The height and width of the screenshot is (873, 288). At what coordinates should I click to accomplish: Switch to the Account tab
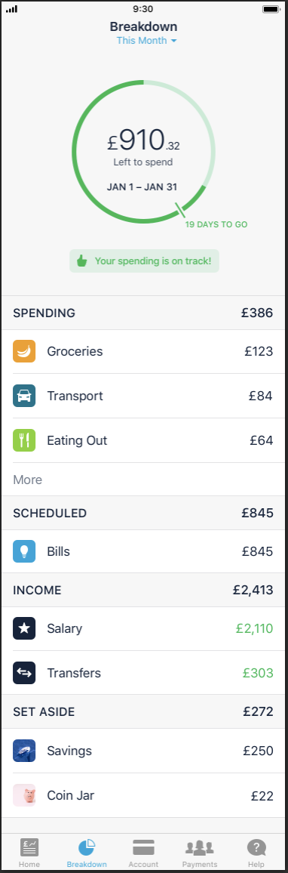coord(143,853)
